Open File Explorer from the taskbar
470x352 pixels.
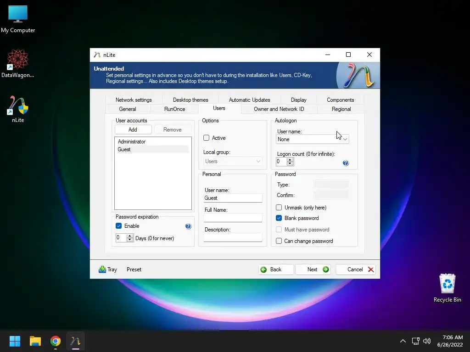click(x=35, y=341)
